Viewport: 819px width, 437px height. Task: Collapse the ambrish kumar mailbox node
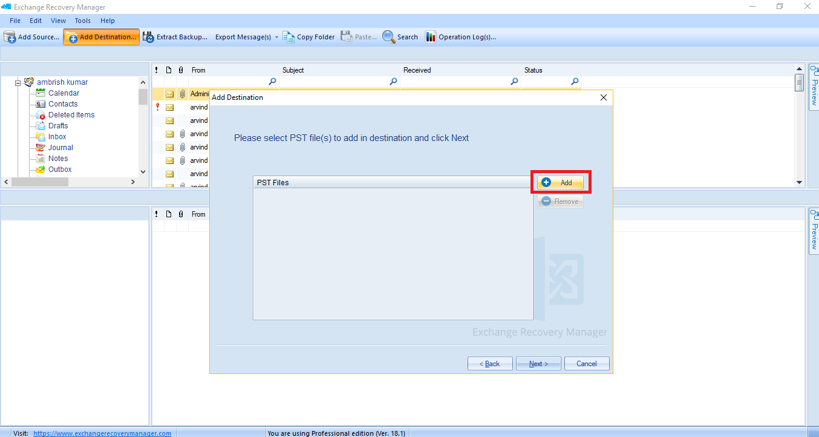point(19,82)
